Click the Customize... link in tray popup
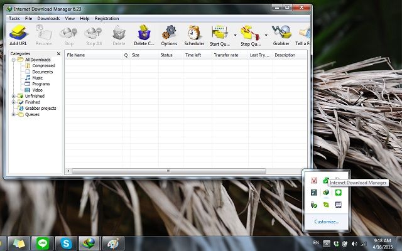 tap(327, 222)
